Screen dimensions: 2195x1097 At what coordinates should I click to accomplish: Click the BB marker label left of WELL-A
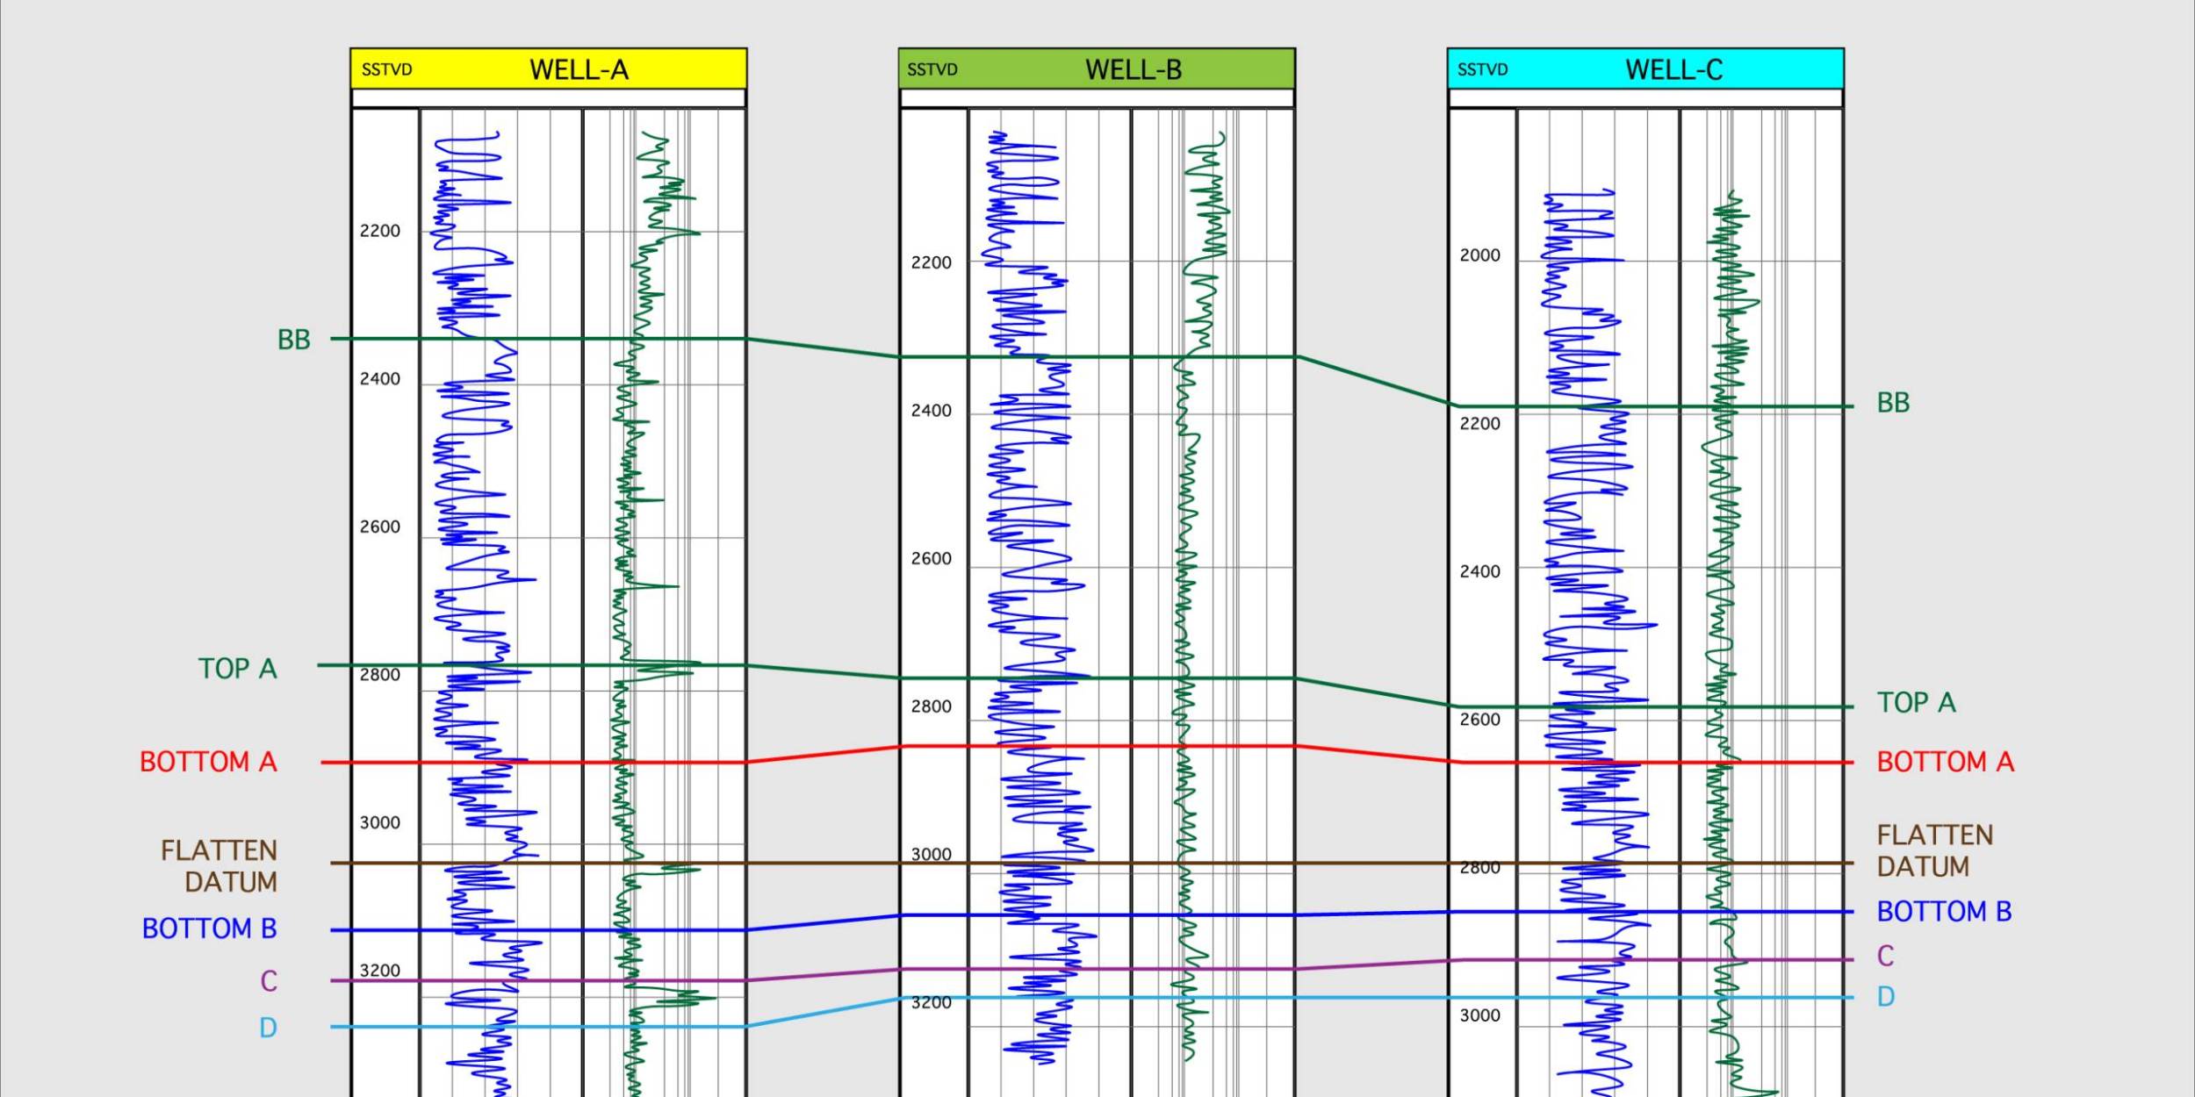[x=293, y=340]
